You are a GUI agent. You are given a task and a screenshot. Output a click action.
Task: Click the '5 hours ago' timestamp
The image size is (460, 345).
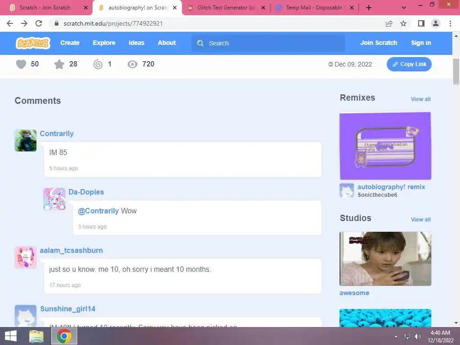tap(63, 168)
